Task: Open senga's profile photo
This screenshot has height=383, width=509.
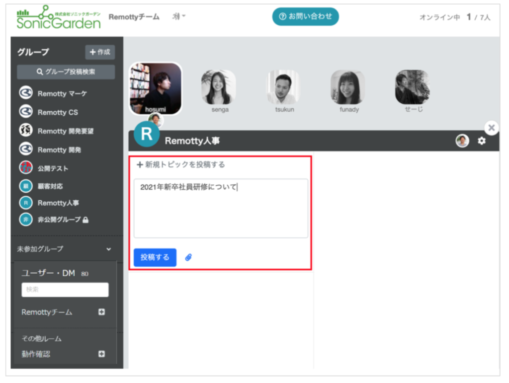Action: pos(218,87)
